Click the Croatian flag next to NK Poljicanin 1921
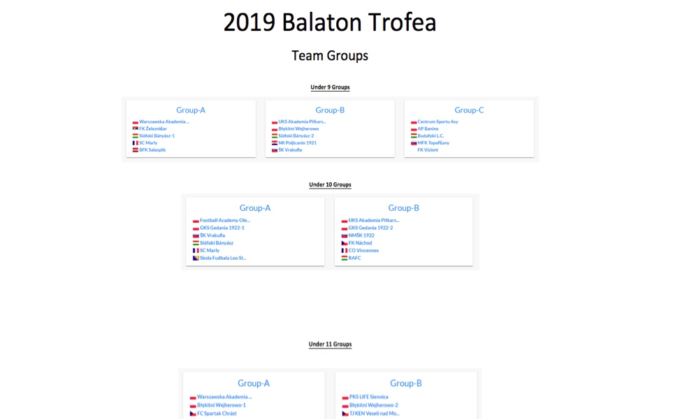The width and height of the screenshot is (673, 419). tap(274, 143)
